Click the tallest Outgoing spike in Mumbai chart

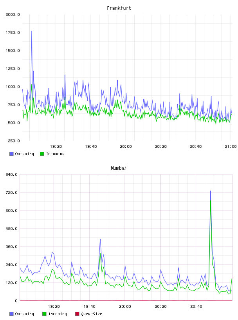pyautogui.click(x=211, y=191)
